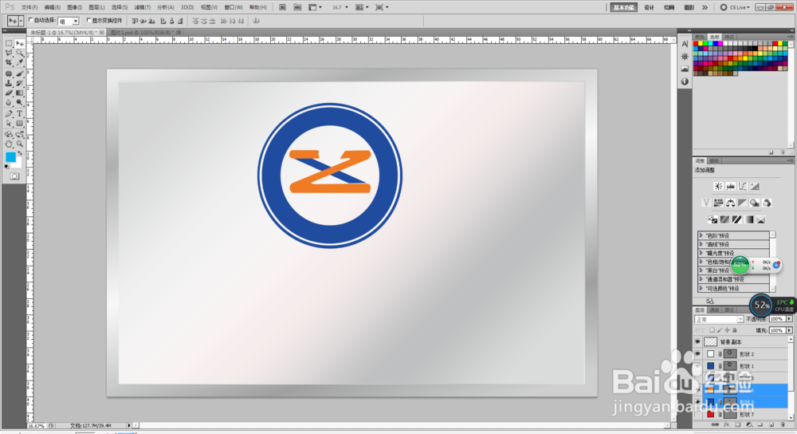
Task: Enable the 显示变换控件 checkbox
Action: point(88,21)
